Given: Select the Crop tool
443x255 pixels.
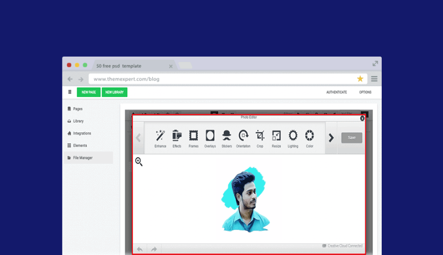Looking at the screenshot, I should [x=260, y=139].
